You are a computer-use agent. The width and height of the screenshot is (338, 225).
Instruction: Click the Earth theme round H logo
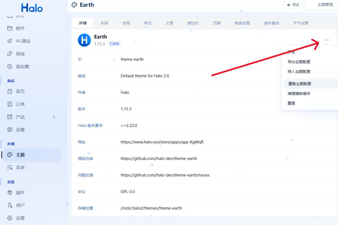(x=84, y=40)
